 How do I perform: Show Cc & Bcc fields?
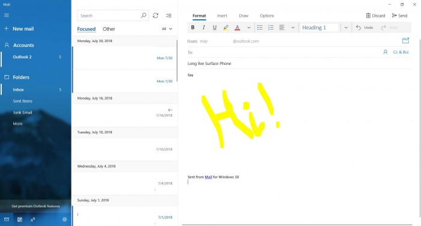pyautogui.click(x=401, y=52)
